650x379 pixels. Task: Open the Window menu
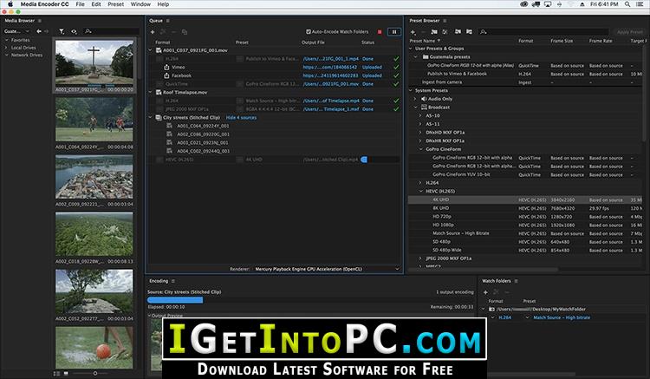140,4
